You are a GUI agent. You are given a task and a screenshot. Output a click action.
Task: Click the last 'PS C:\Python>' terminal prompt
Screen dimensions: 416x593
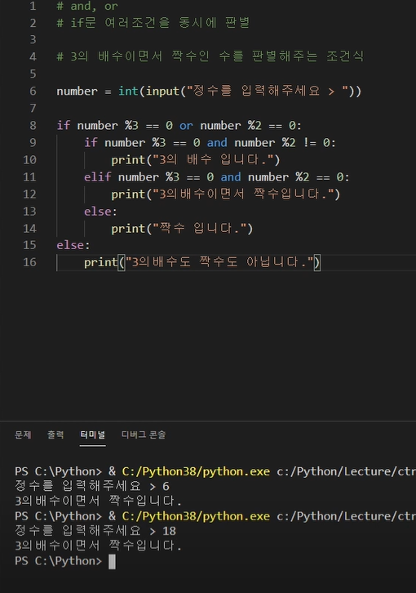pos(58,561)
